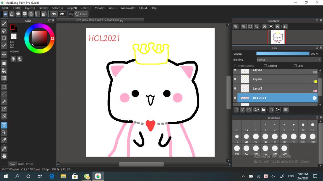Open settings gear of HCL2021 layer

click(x=314, y=98)
